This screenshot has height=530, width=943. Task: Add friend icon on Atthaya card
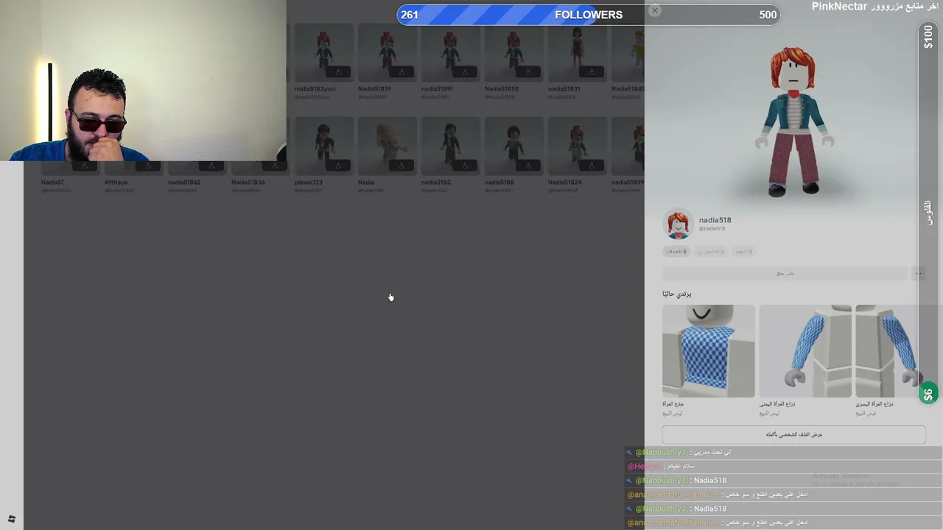pyautogui.click(x=148, y=166)
